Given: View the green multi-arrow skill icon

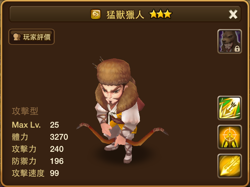Looking at the screenshot, I should coord(230,108).
